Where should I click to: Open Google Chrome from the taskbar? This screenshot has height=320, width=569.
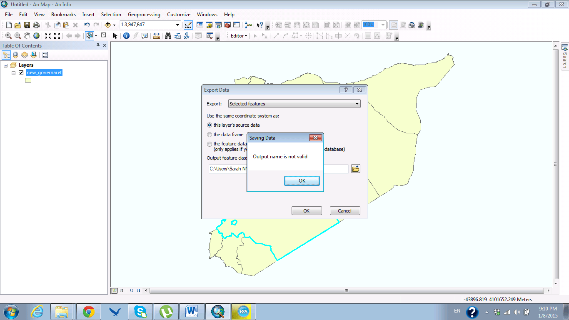88,312
